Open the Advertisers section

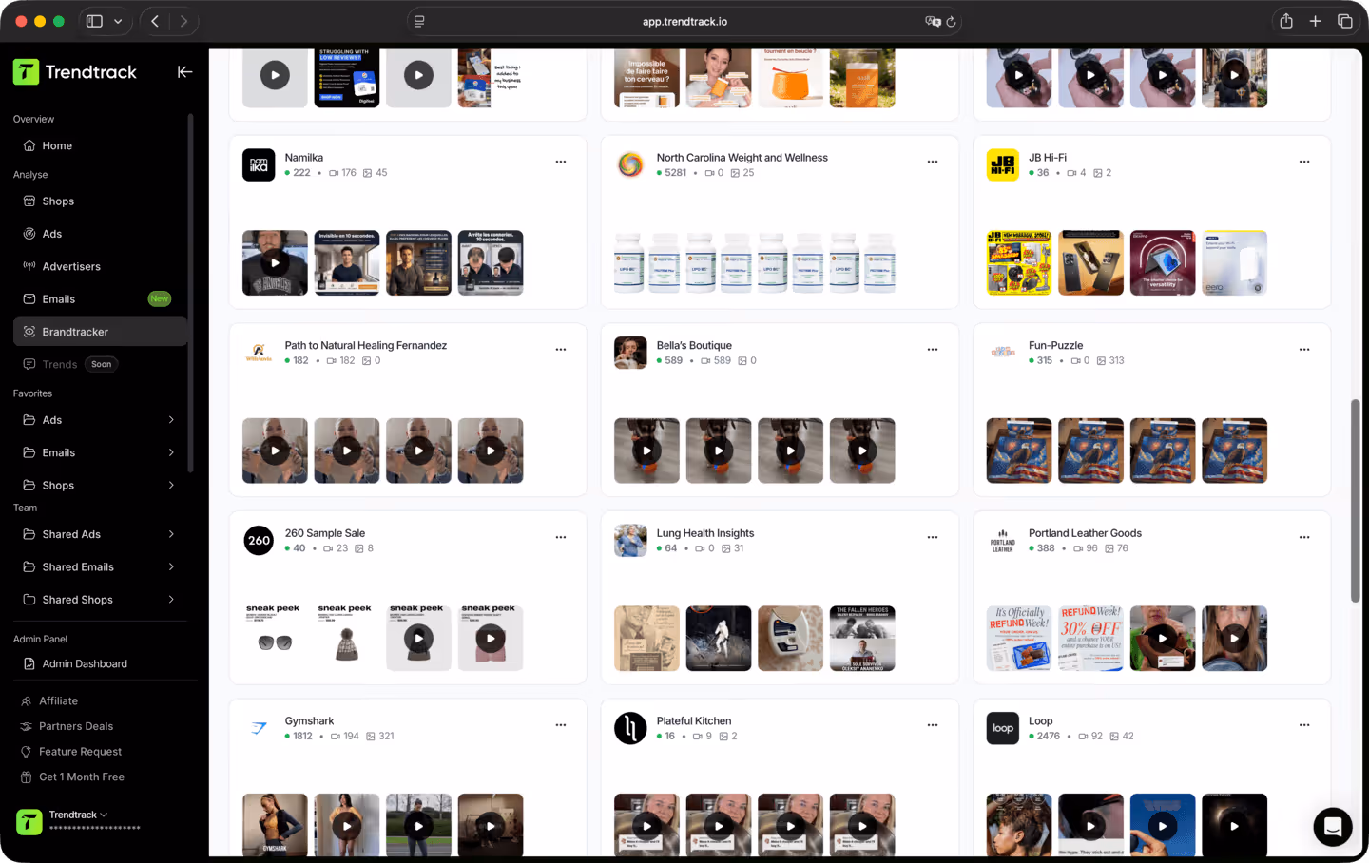(72, 266)
